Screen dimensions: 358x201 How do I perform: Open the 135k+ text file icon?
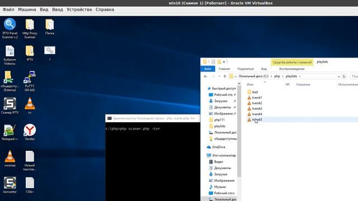click(x=30, y=185)
